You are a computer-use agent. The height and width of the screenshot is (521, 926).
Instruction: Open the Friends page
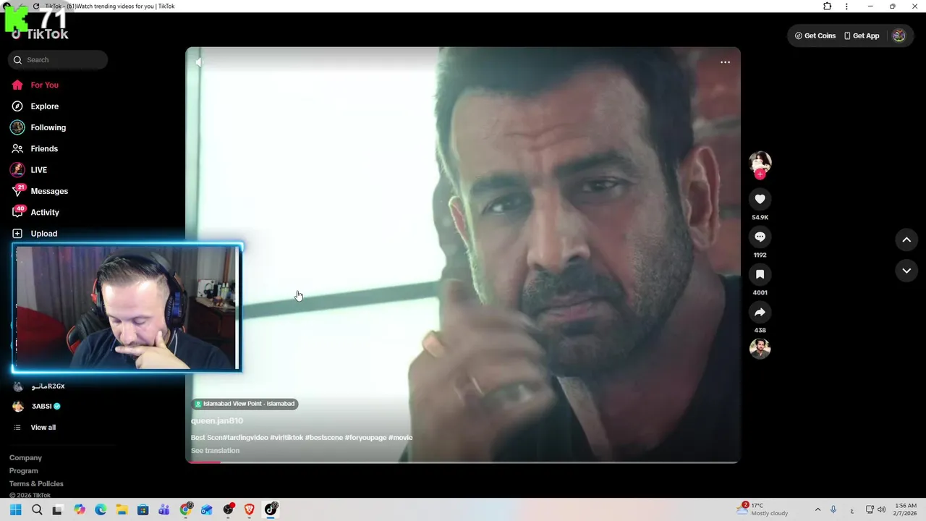pyautogui.click(x=35, y=148)
